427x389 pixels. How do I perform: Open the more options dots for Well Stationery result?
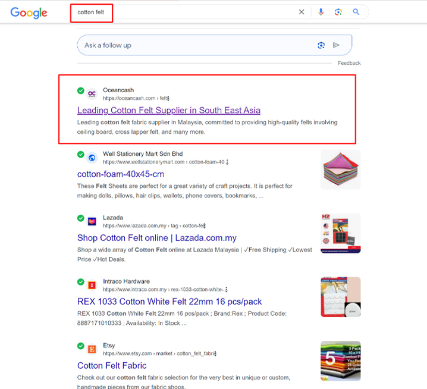tap(227, 162)
